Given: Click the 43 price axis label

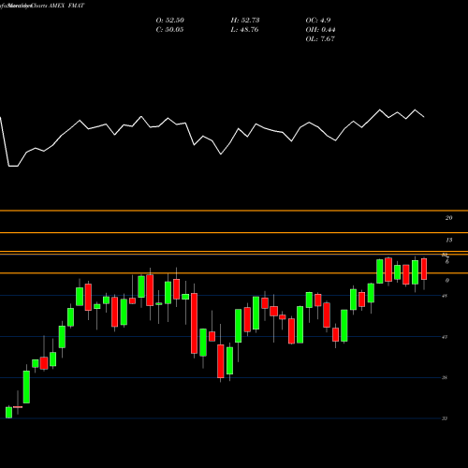Looking at the screenshot, I should coord(445,337).
